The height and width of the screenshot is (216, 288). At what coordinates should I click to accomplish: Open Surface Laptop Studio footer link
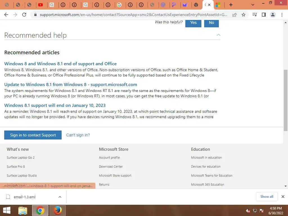pyautogui.click(x=22, y=175)
